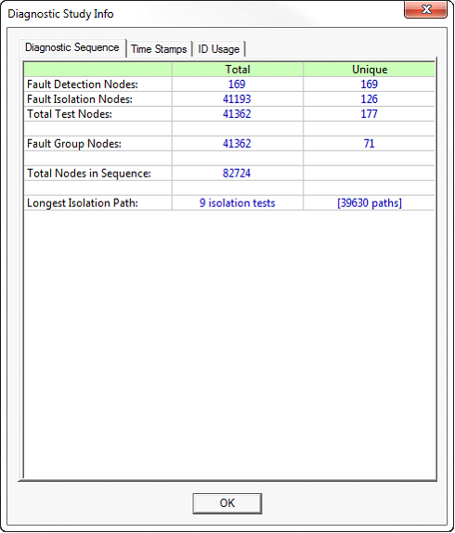Image resolution: width=455 pixels, height=533 pixels.
Task: Click the Fault Group Nodes unique value 71
Action: pyautogui.click(x=369, y=144)
